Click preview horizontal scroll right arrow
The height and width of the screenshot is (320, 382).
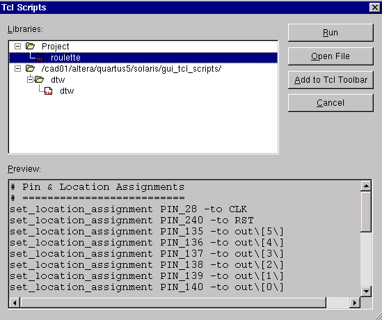click(354, 303)
